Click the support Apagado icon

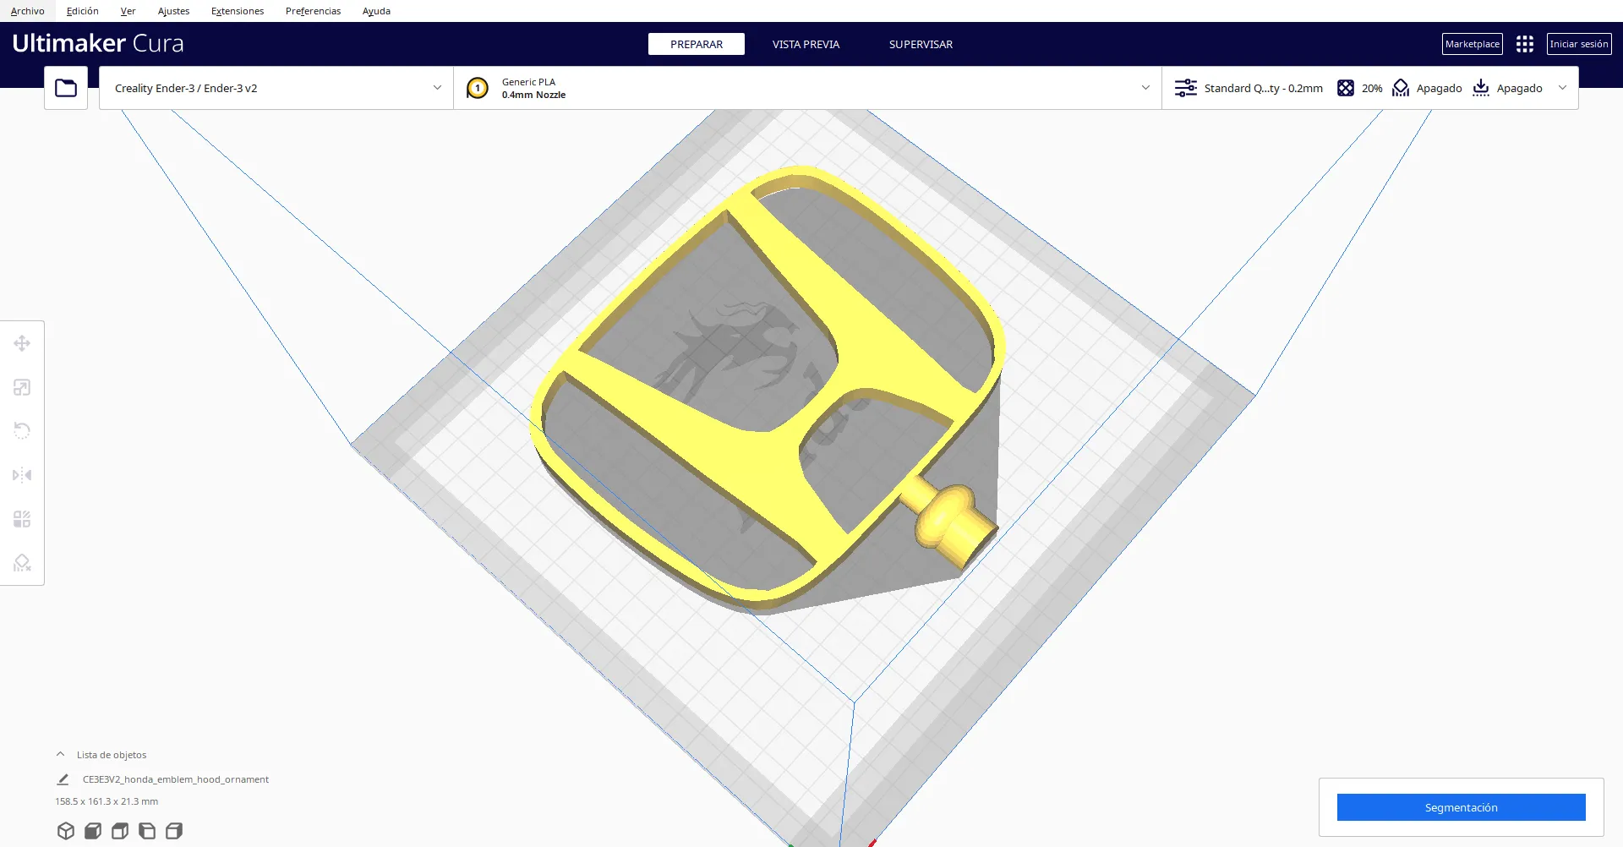click(1401, 88)
